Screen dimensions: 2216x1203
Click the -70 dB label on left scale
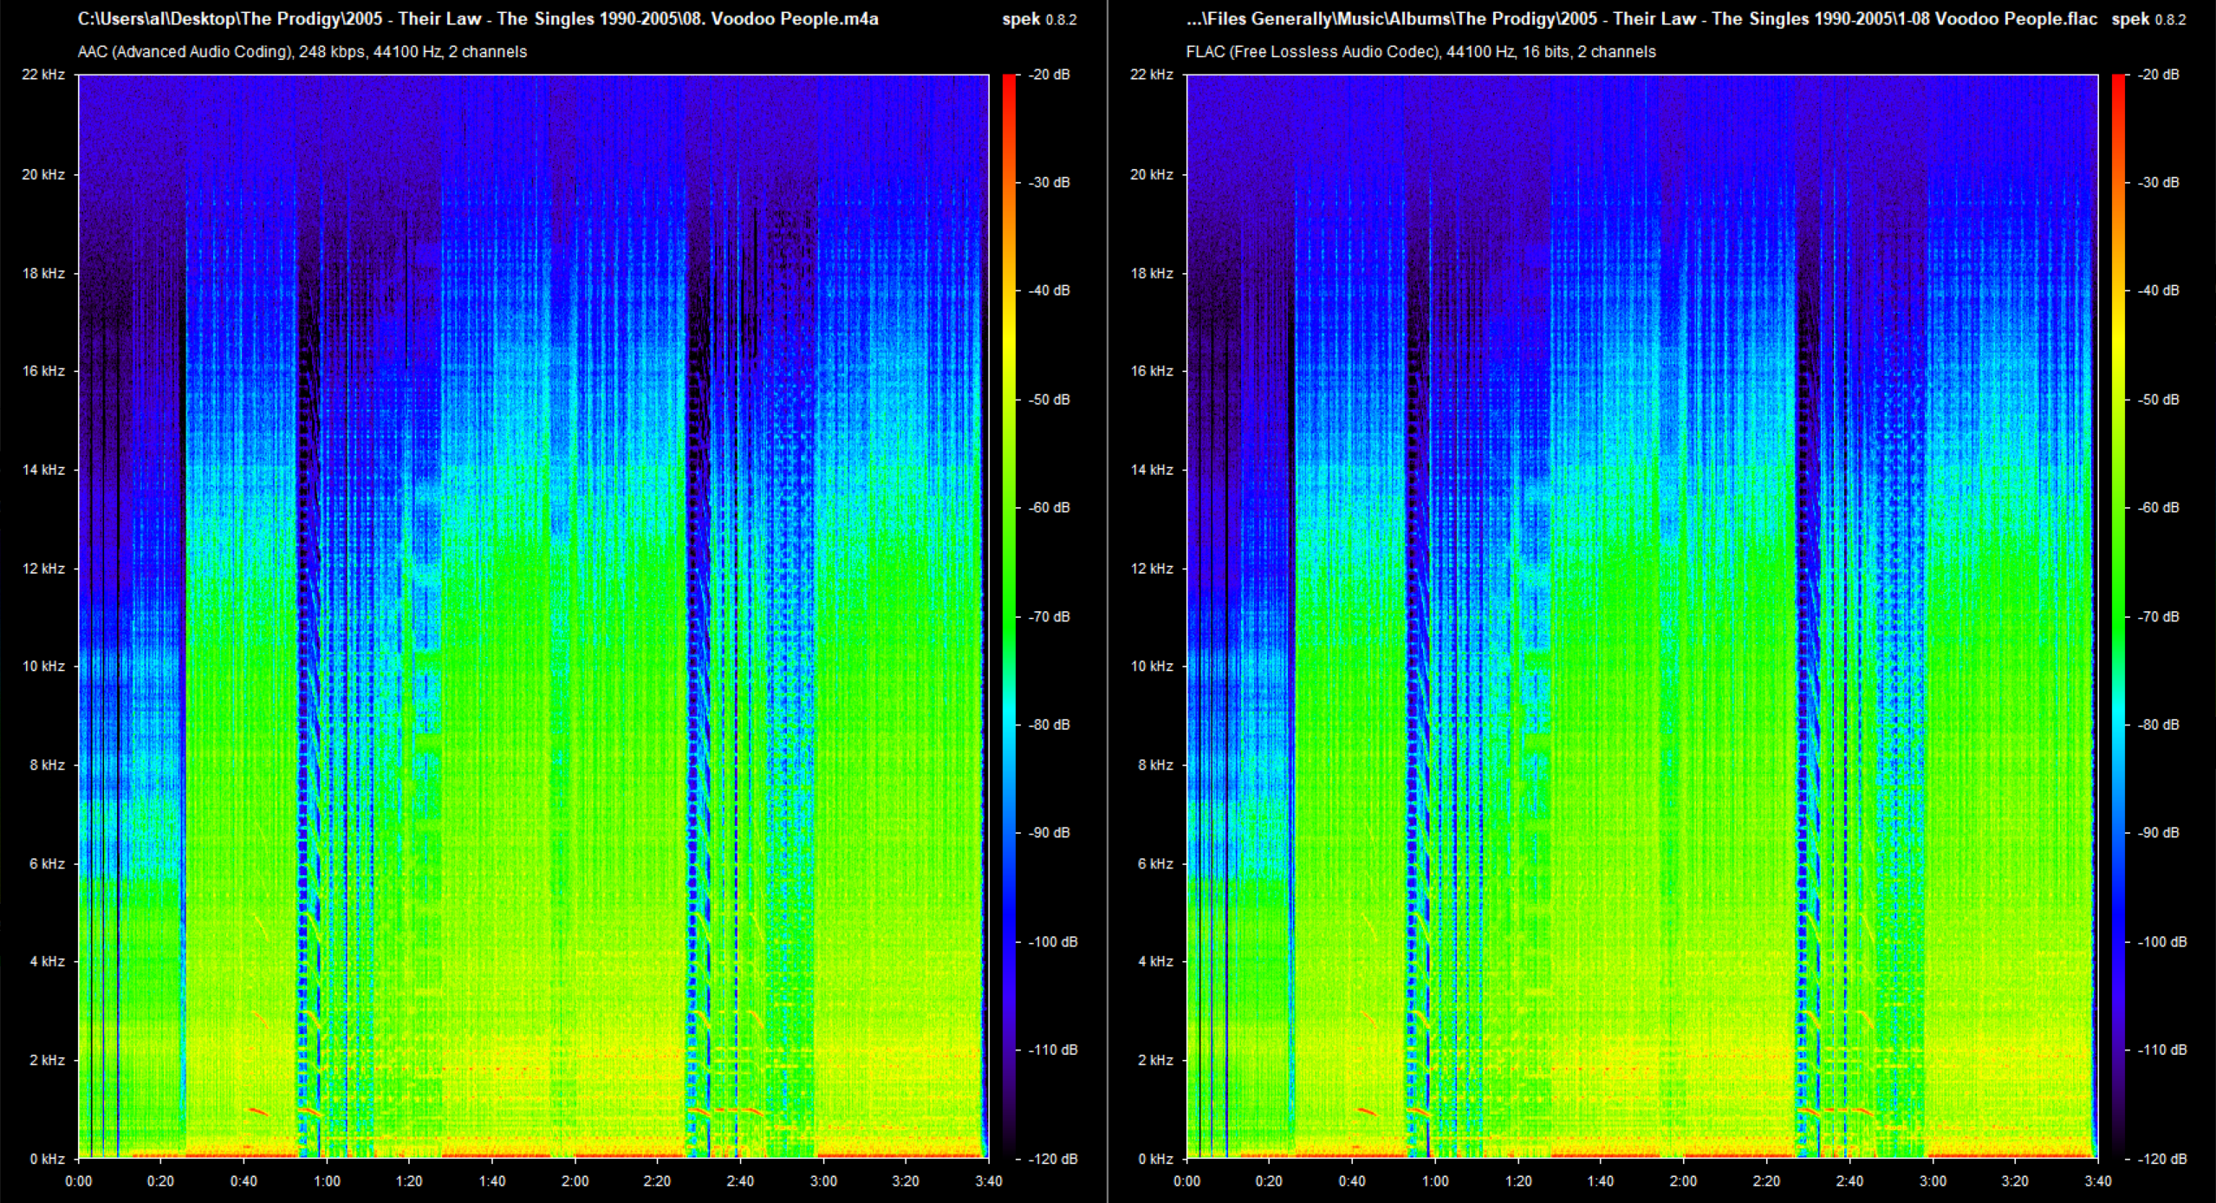(x=1049, y=616)
